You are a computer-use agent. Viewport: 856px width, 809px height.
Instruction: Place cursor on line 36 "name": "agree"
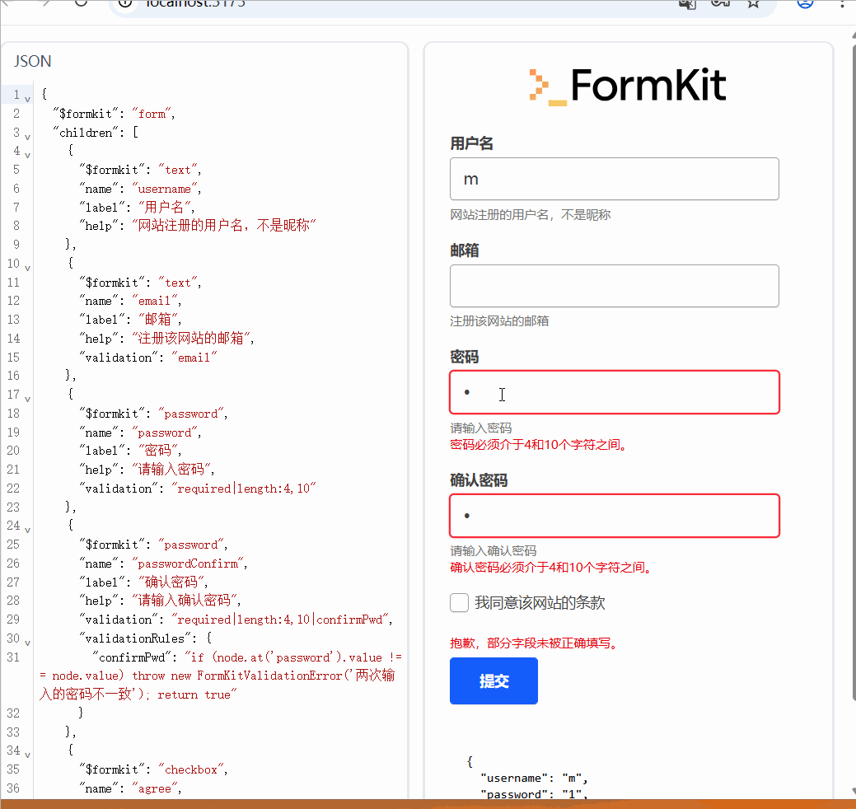click(x=130, y=788)
